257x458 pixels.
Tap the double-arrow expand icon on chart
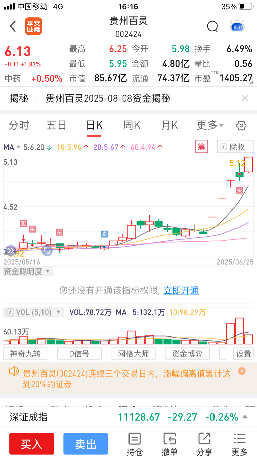[10, 250]
